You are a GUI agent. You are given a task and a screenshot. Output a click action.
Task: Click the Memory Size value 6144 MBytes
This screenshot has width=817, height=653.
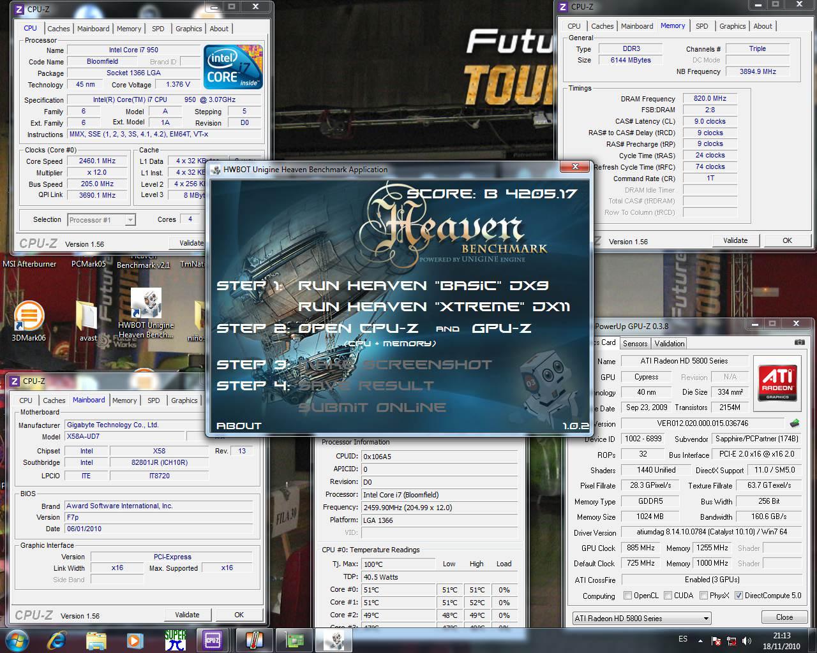[x=631, y=60]
